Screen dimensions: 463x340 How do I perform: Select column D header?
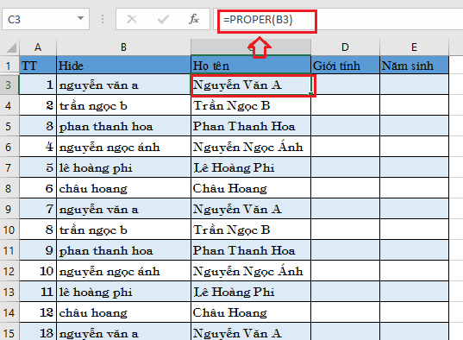345,47
